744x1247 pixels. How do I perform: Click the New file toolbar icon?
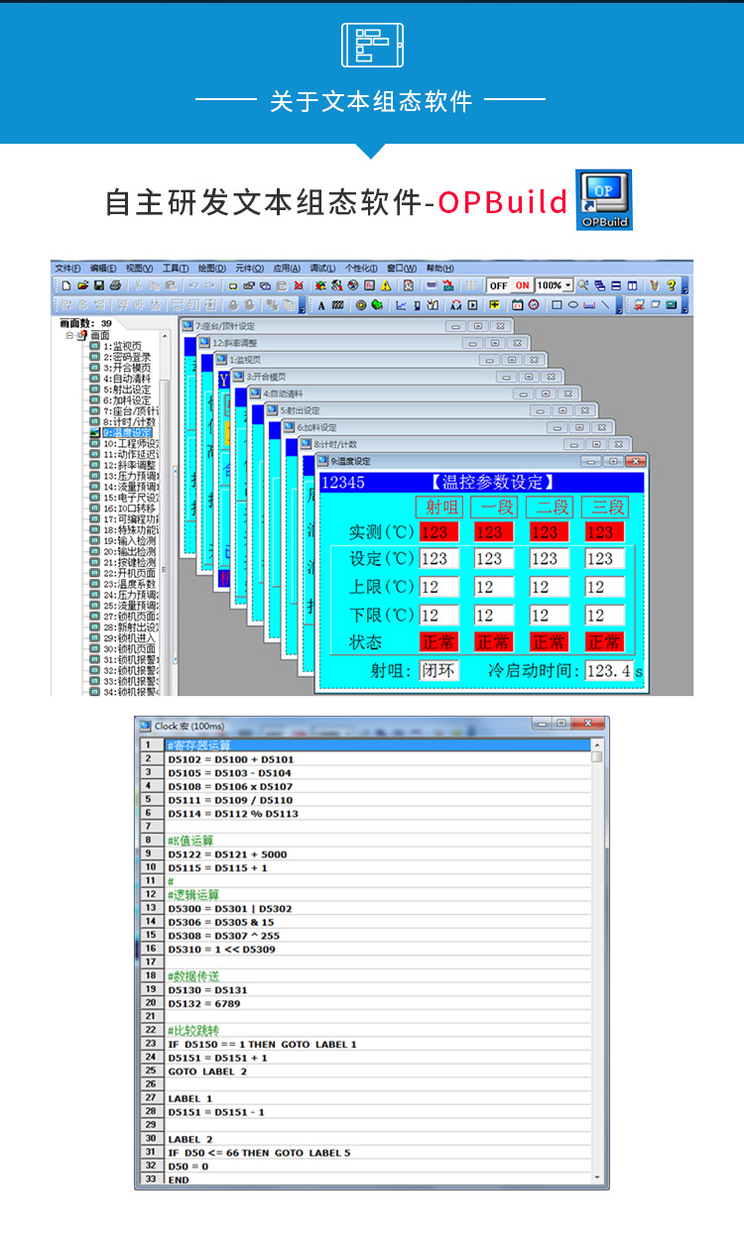click(66, 285)
